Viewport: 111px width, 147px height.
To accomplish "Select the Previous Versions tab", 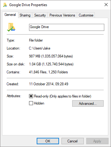I will 62,15.
